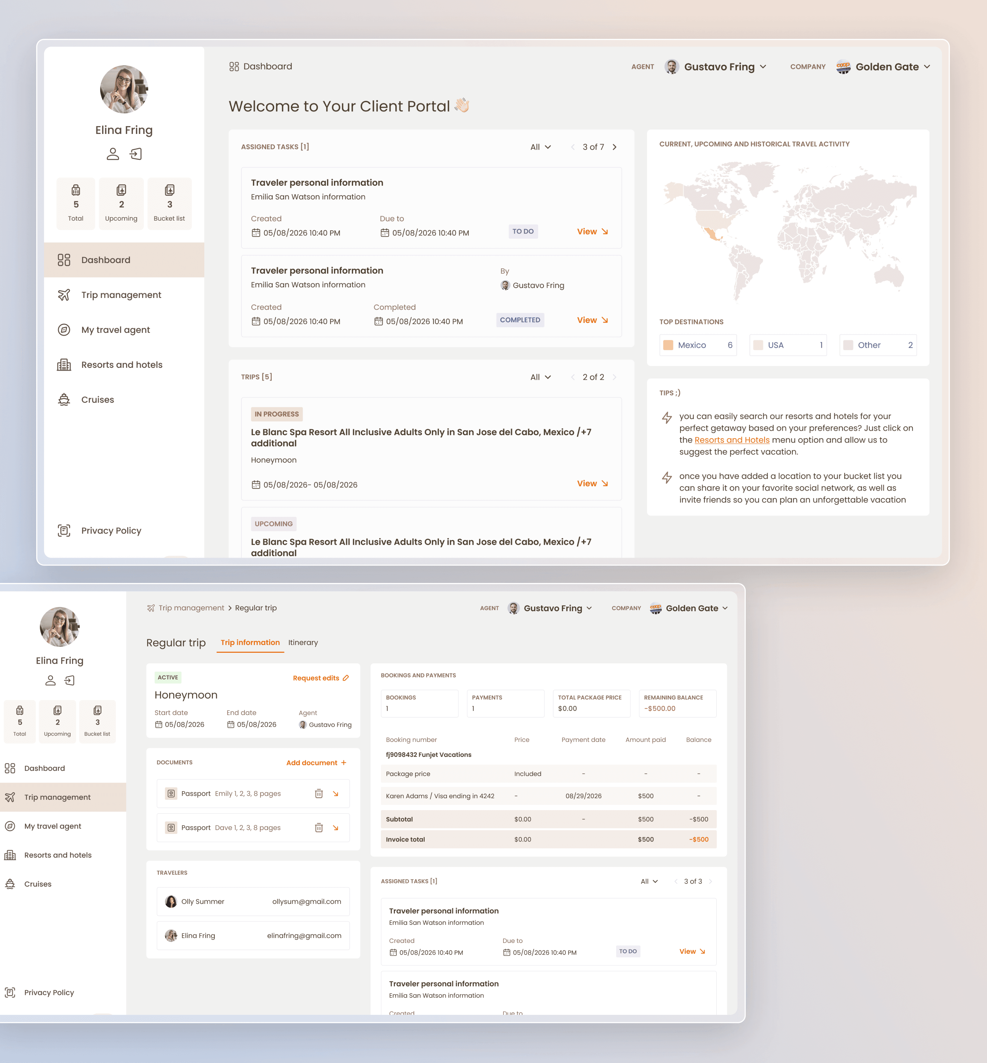Select Trip management in the trip window sidebar
Viewport: 987px width, 1063px height.
[63, 798]
